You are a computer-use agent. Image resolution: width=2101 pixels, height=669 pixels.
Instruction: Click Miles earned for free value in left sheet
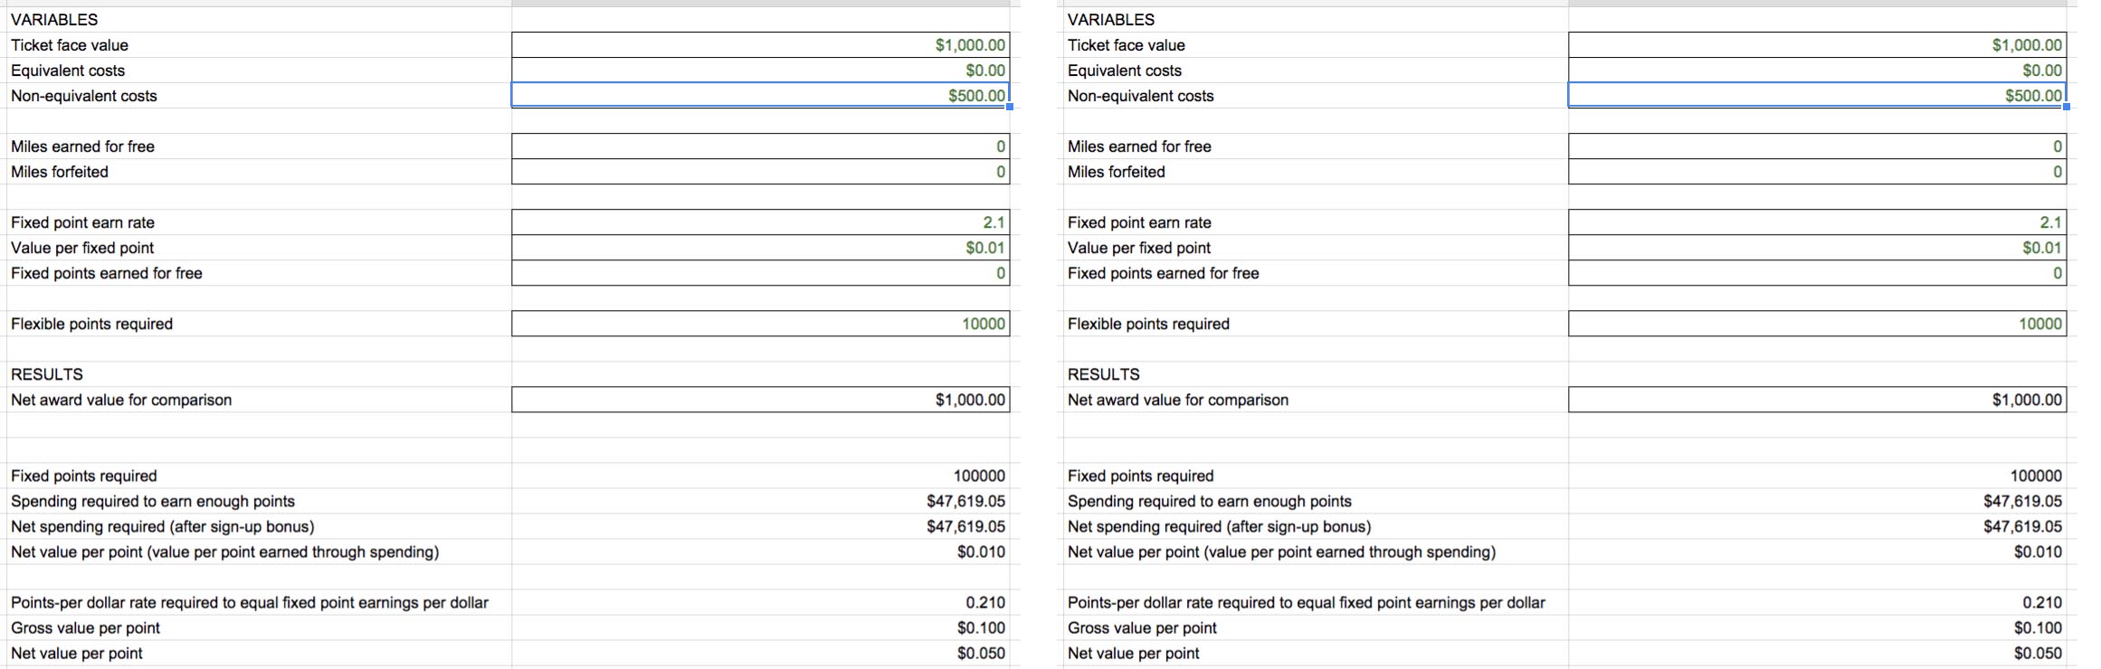[760, 146]
